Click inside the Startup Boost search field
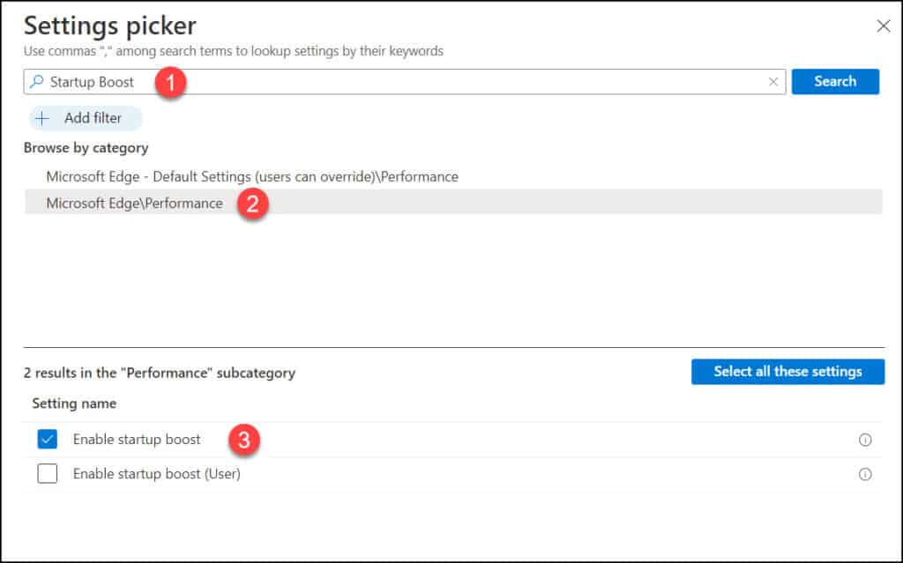The width and height of the screenshot is (903, 563). [404, 82]
